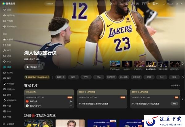Click 临沂一中 team row
185x127 pixels.
49,101
